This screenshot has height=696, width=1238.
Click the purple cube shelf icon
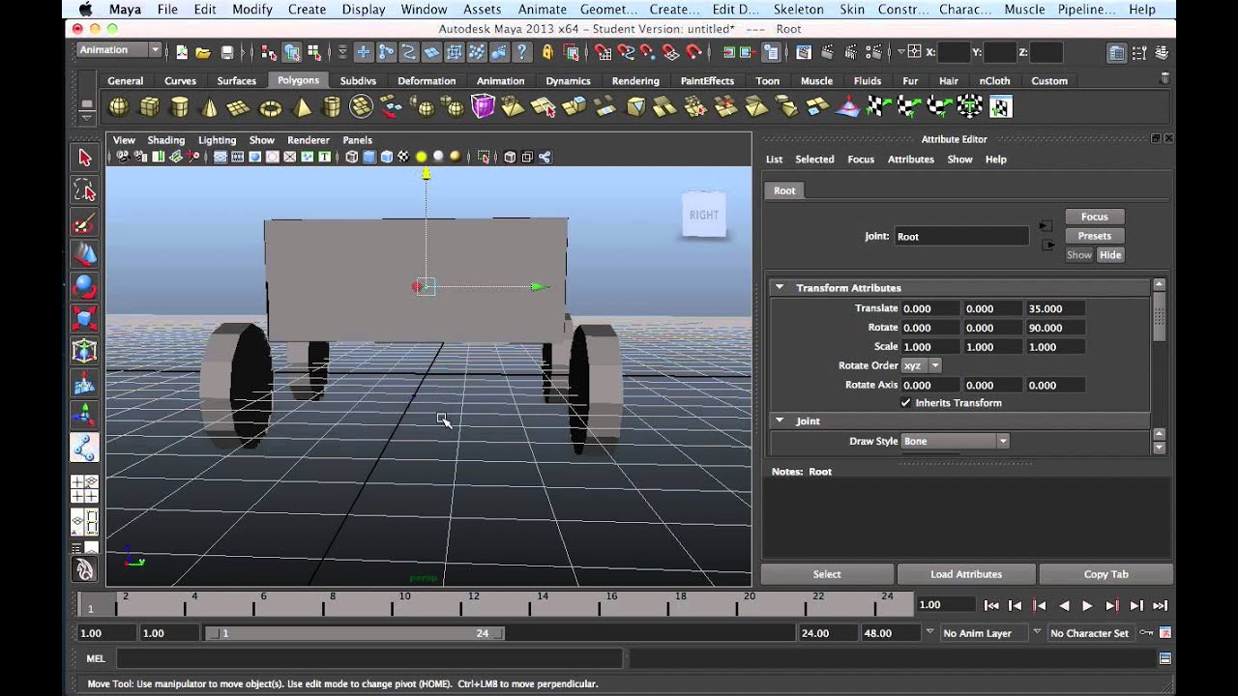coord(483,107)
